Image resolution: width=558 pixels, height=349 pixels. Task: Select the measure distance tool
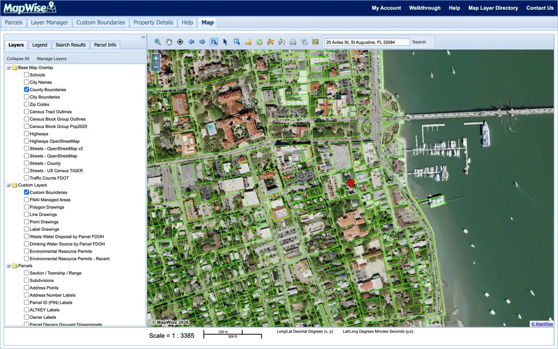[281, 42]
